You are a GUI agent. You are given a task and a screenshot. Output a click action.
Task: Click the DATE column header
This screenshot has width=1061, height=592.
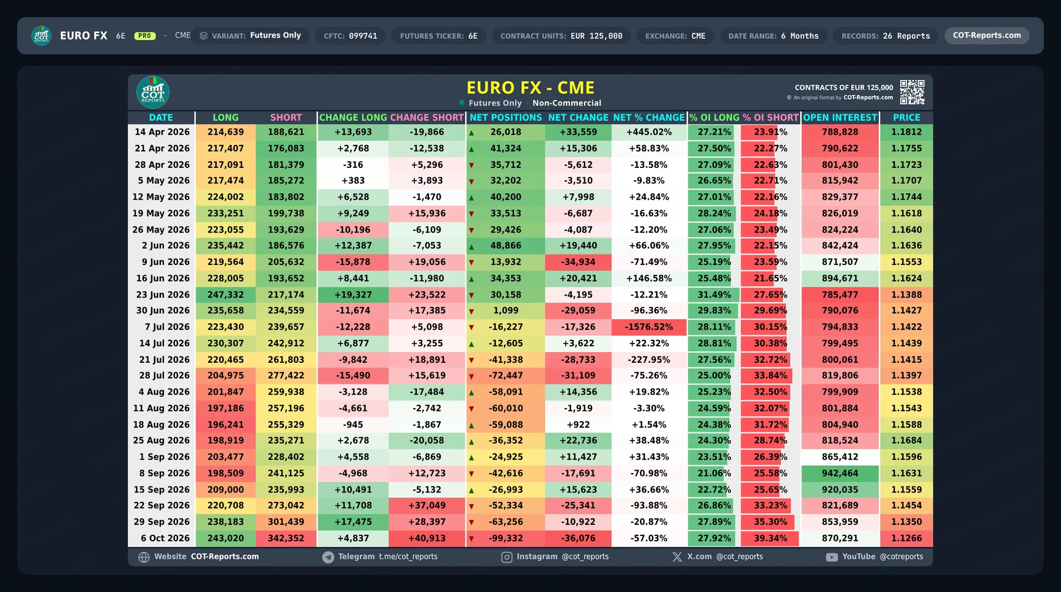tap(161, 117)
